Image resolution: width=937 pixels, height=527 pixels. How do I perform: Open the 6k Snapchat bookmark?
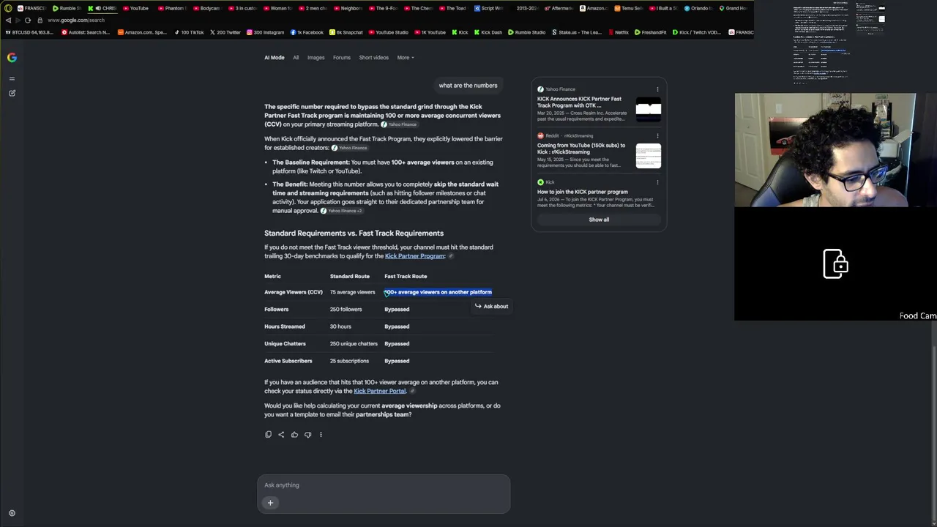tap(346, 32)
